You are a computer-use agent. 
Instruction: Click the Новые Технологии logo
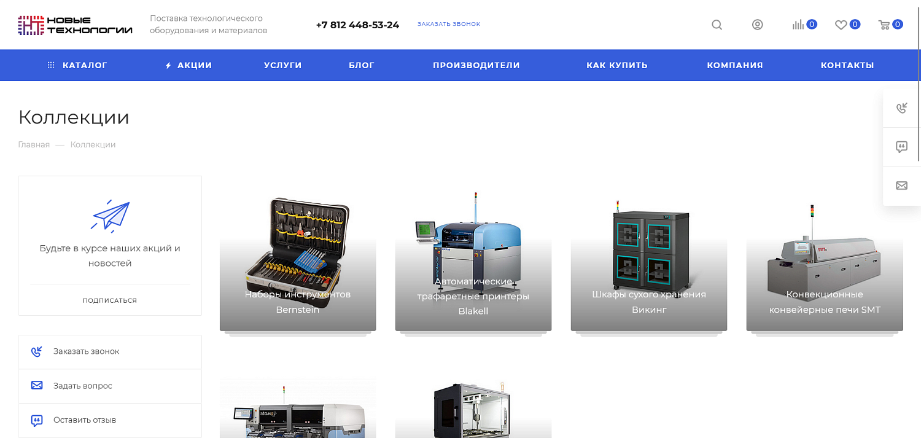click(x=75, y=25)
